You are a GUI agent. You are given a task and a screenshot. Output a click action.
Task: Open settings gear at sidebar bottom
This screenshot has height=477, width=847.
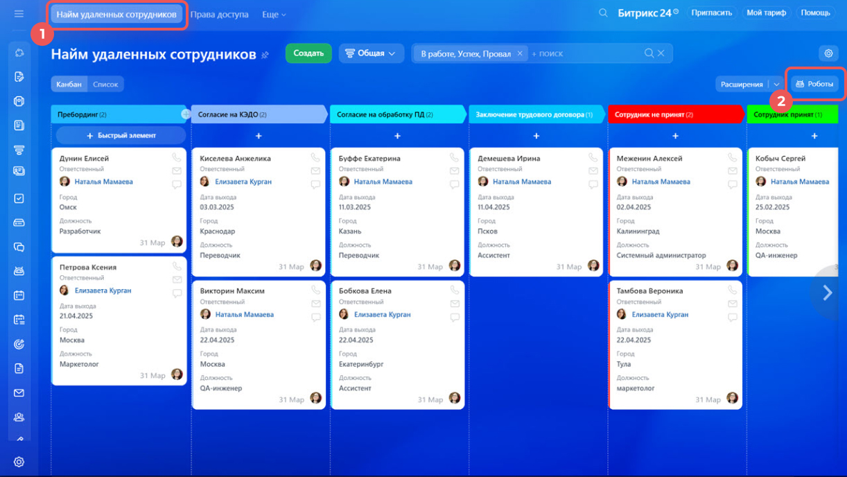19,462
